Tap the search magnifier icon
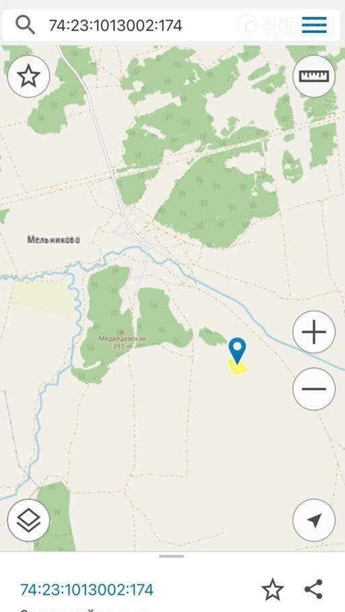 [25, 26]
